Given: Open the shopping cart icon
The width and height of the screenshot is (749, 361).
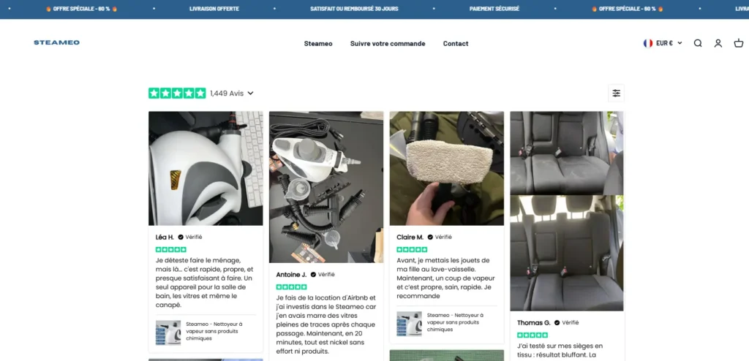Looking at the screenshot, I should click(738, 43).
